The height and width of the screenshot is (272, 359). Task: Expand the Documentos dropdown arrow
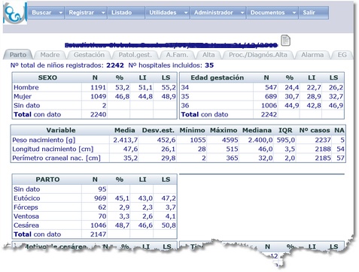pos(294,13)
